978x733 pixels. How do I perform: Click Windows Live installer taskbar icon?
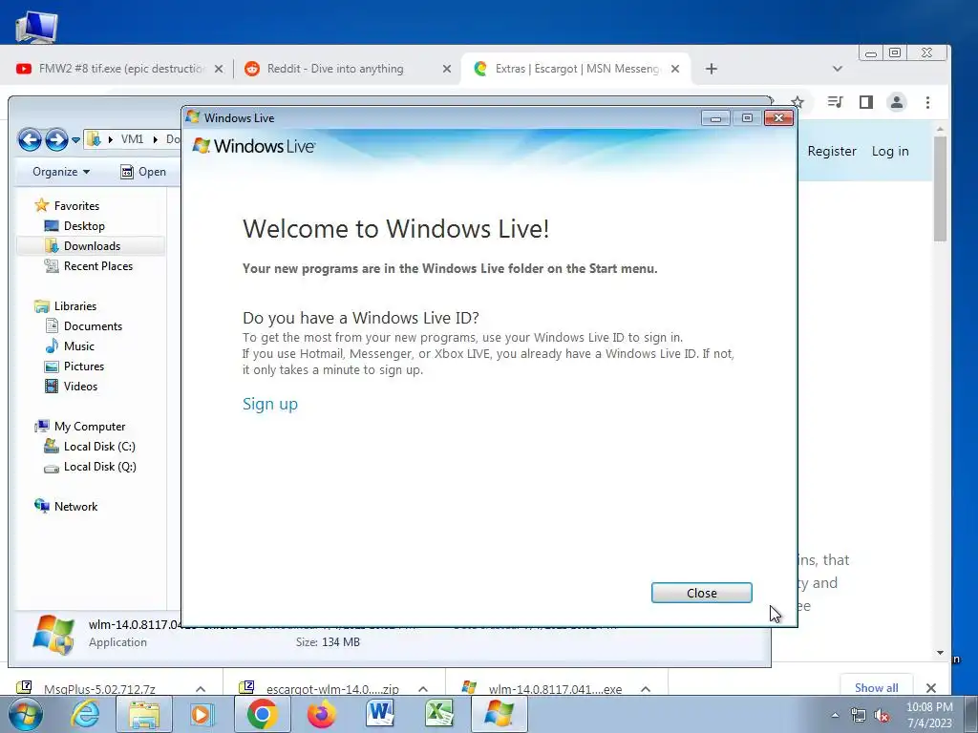tap(499, 714)
